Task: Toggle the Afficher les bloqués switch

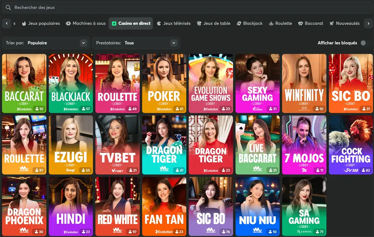Action: click(363, 43)
